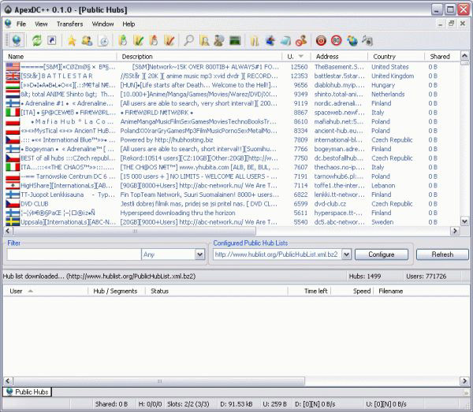
Task: Click the Search magnifying glass icon
Action: (189, 41)
